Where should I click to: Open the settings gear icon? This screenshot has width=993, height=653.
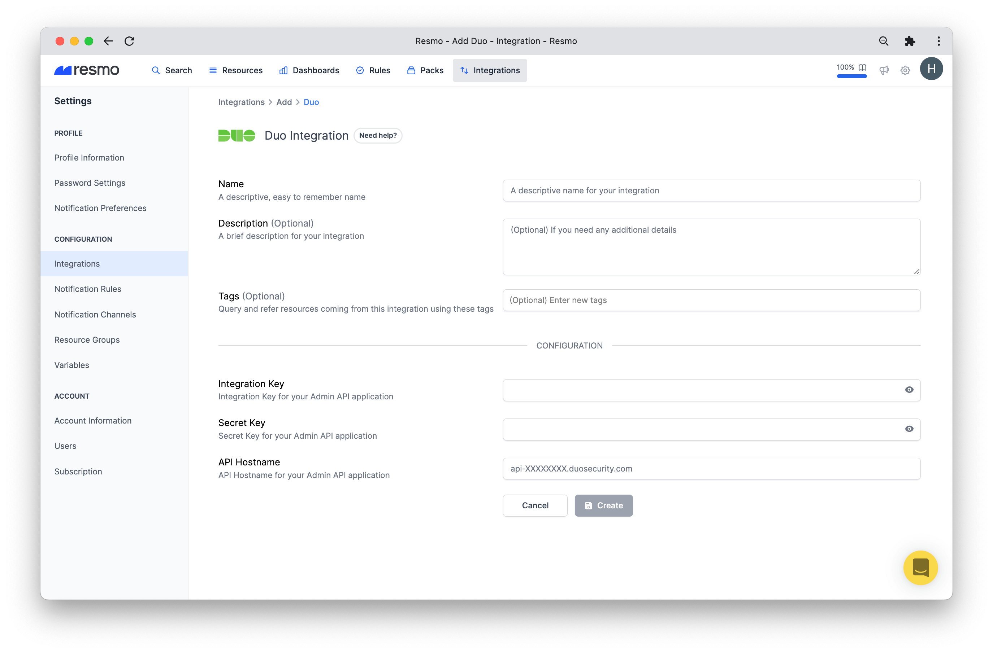pyautogui.click(x=905, y=70)
